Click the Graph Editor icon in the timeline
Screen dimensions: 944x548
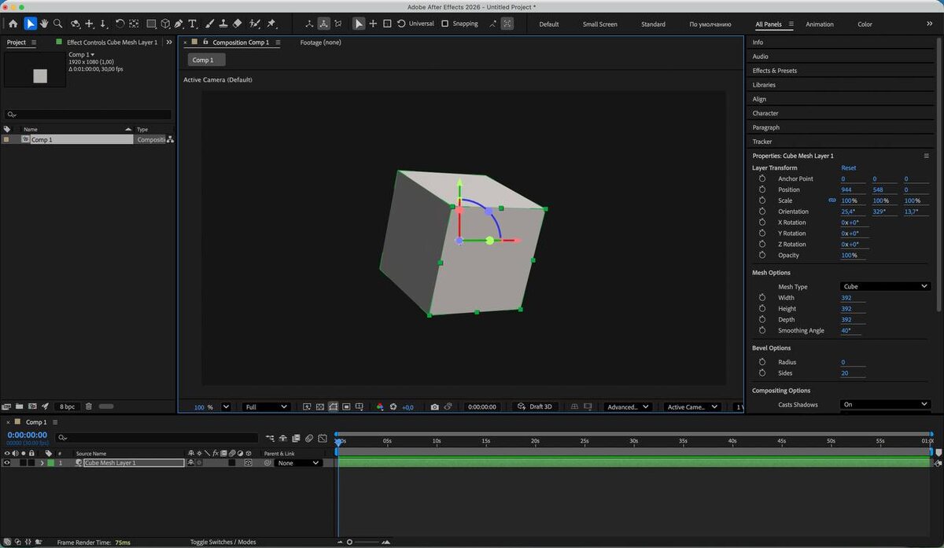click(x=323, y=438)
